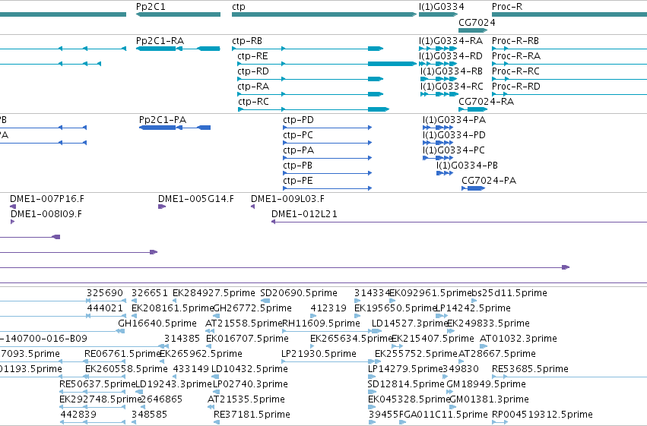This screenshot has width=647, height=426.
Task: Click the l(1)G0334-PA protein
Action: coord(438,128)
